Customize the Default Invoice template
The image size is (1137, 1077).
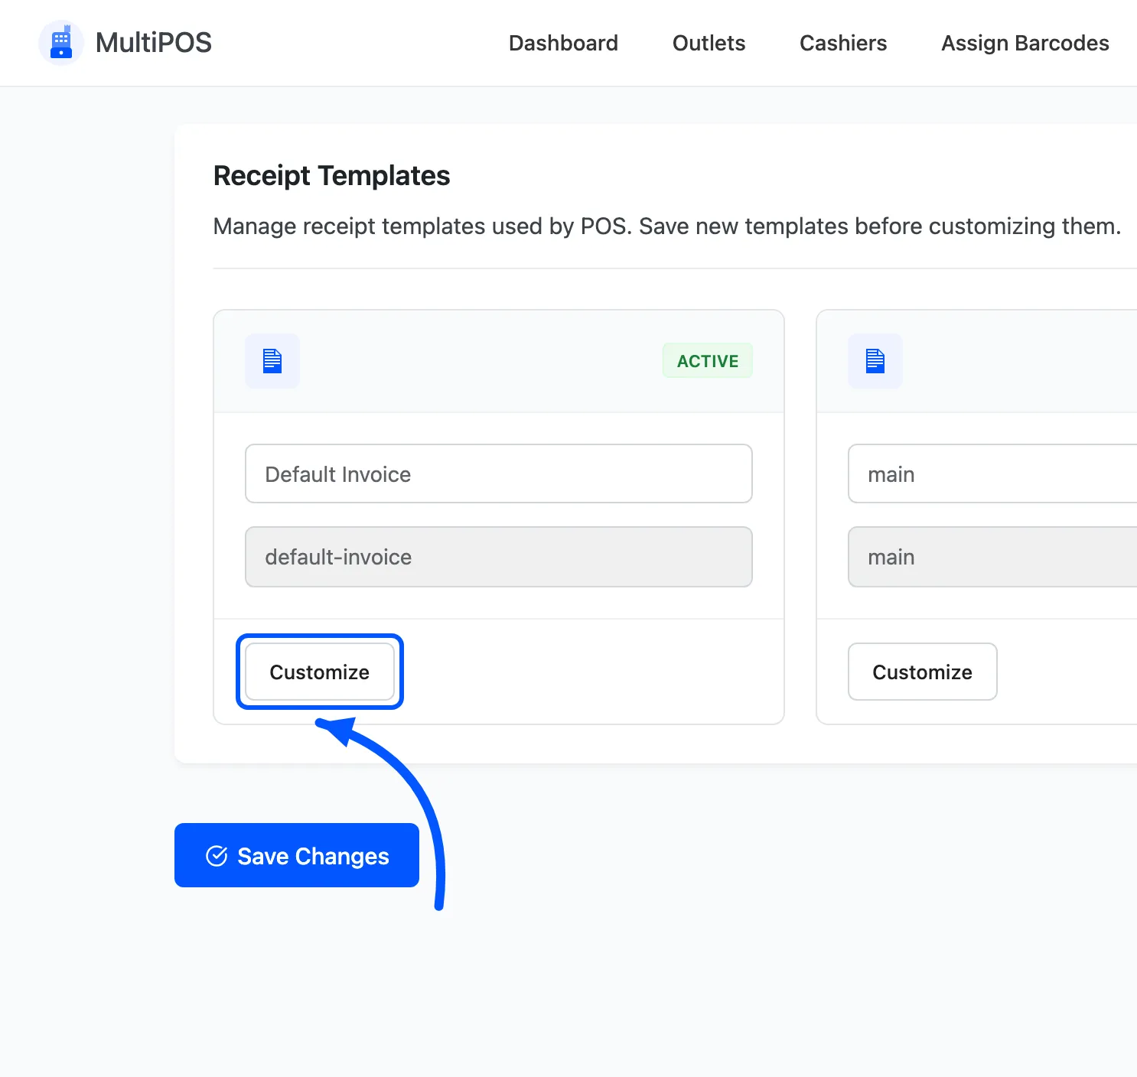click(x=320, y=672)
